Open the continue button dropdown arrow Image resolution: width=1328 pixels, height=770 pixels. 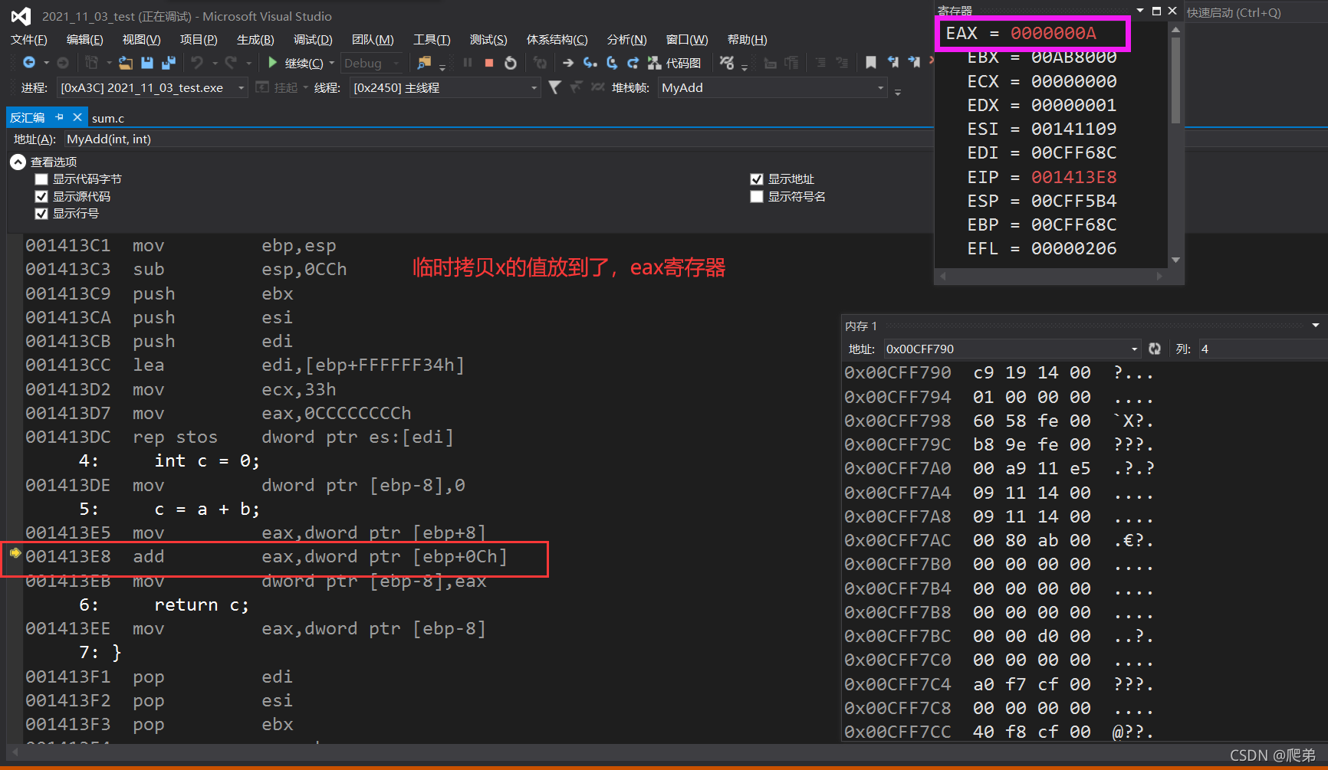tap(332, 63)
